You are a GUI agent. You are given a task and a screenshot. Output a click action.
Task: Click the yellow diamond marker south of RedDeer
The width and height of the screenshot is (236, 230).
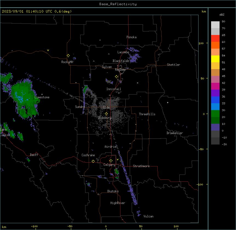click(x=116, y=77)
